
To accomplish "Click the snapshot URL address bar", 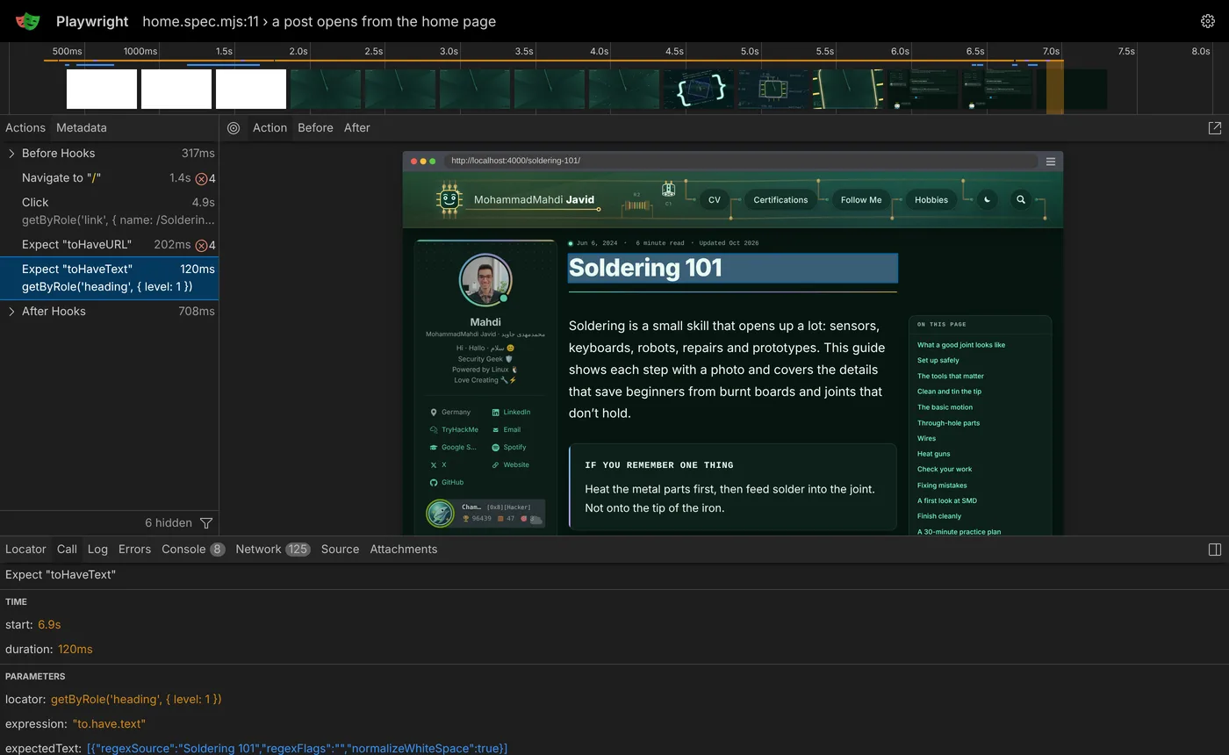I will [740, 162].
